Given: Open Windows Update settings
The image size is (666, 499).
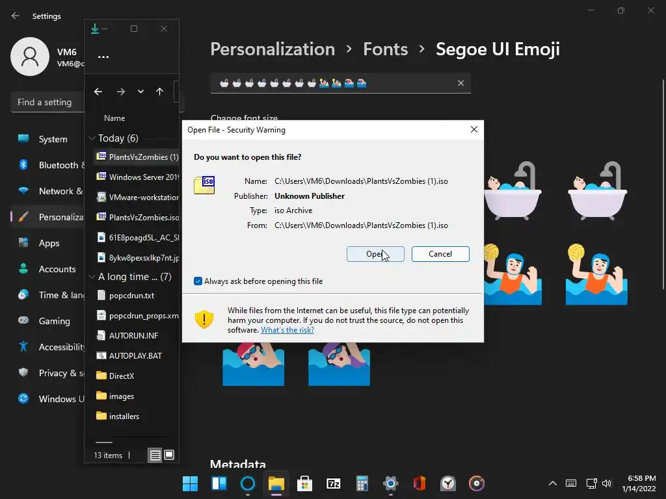Looking at the screenshot, I should pyautogui.click(x=47, y=399).
